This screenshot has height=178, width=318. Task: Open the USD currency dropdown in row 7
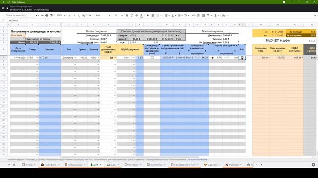98,58
